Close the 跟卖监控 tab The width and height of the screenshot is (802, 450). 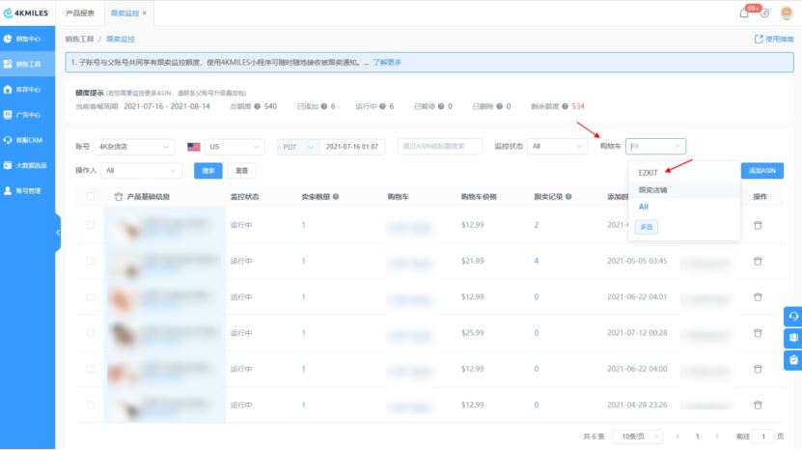144,14
